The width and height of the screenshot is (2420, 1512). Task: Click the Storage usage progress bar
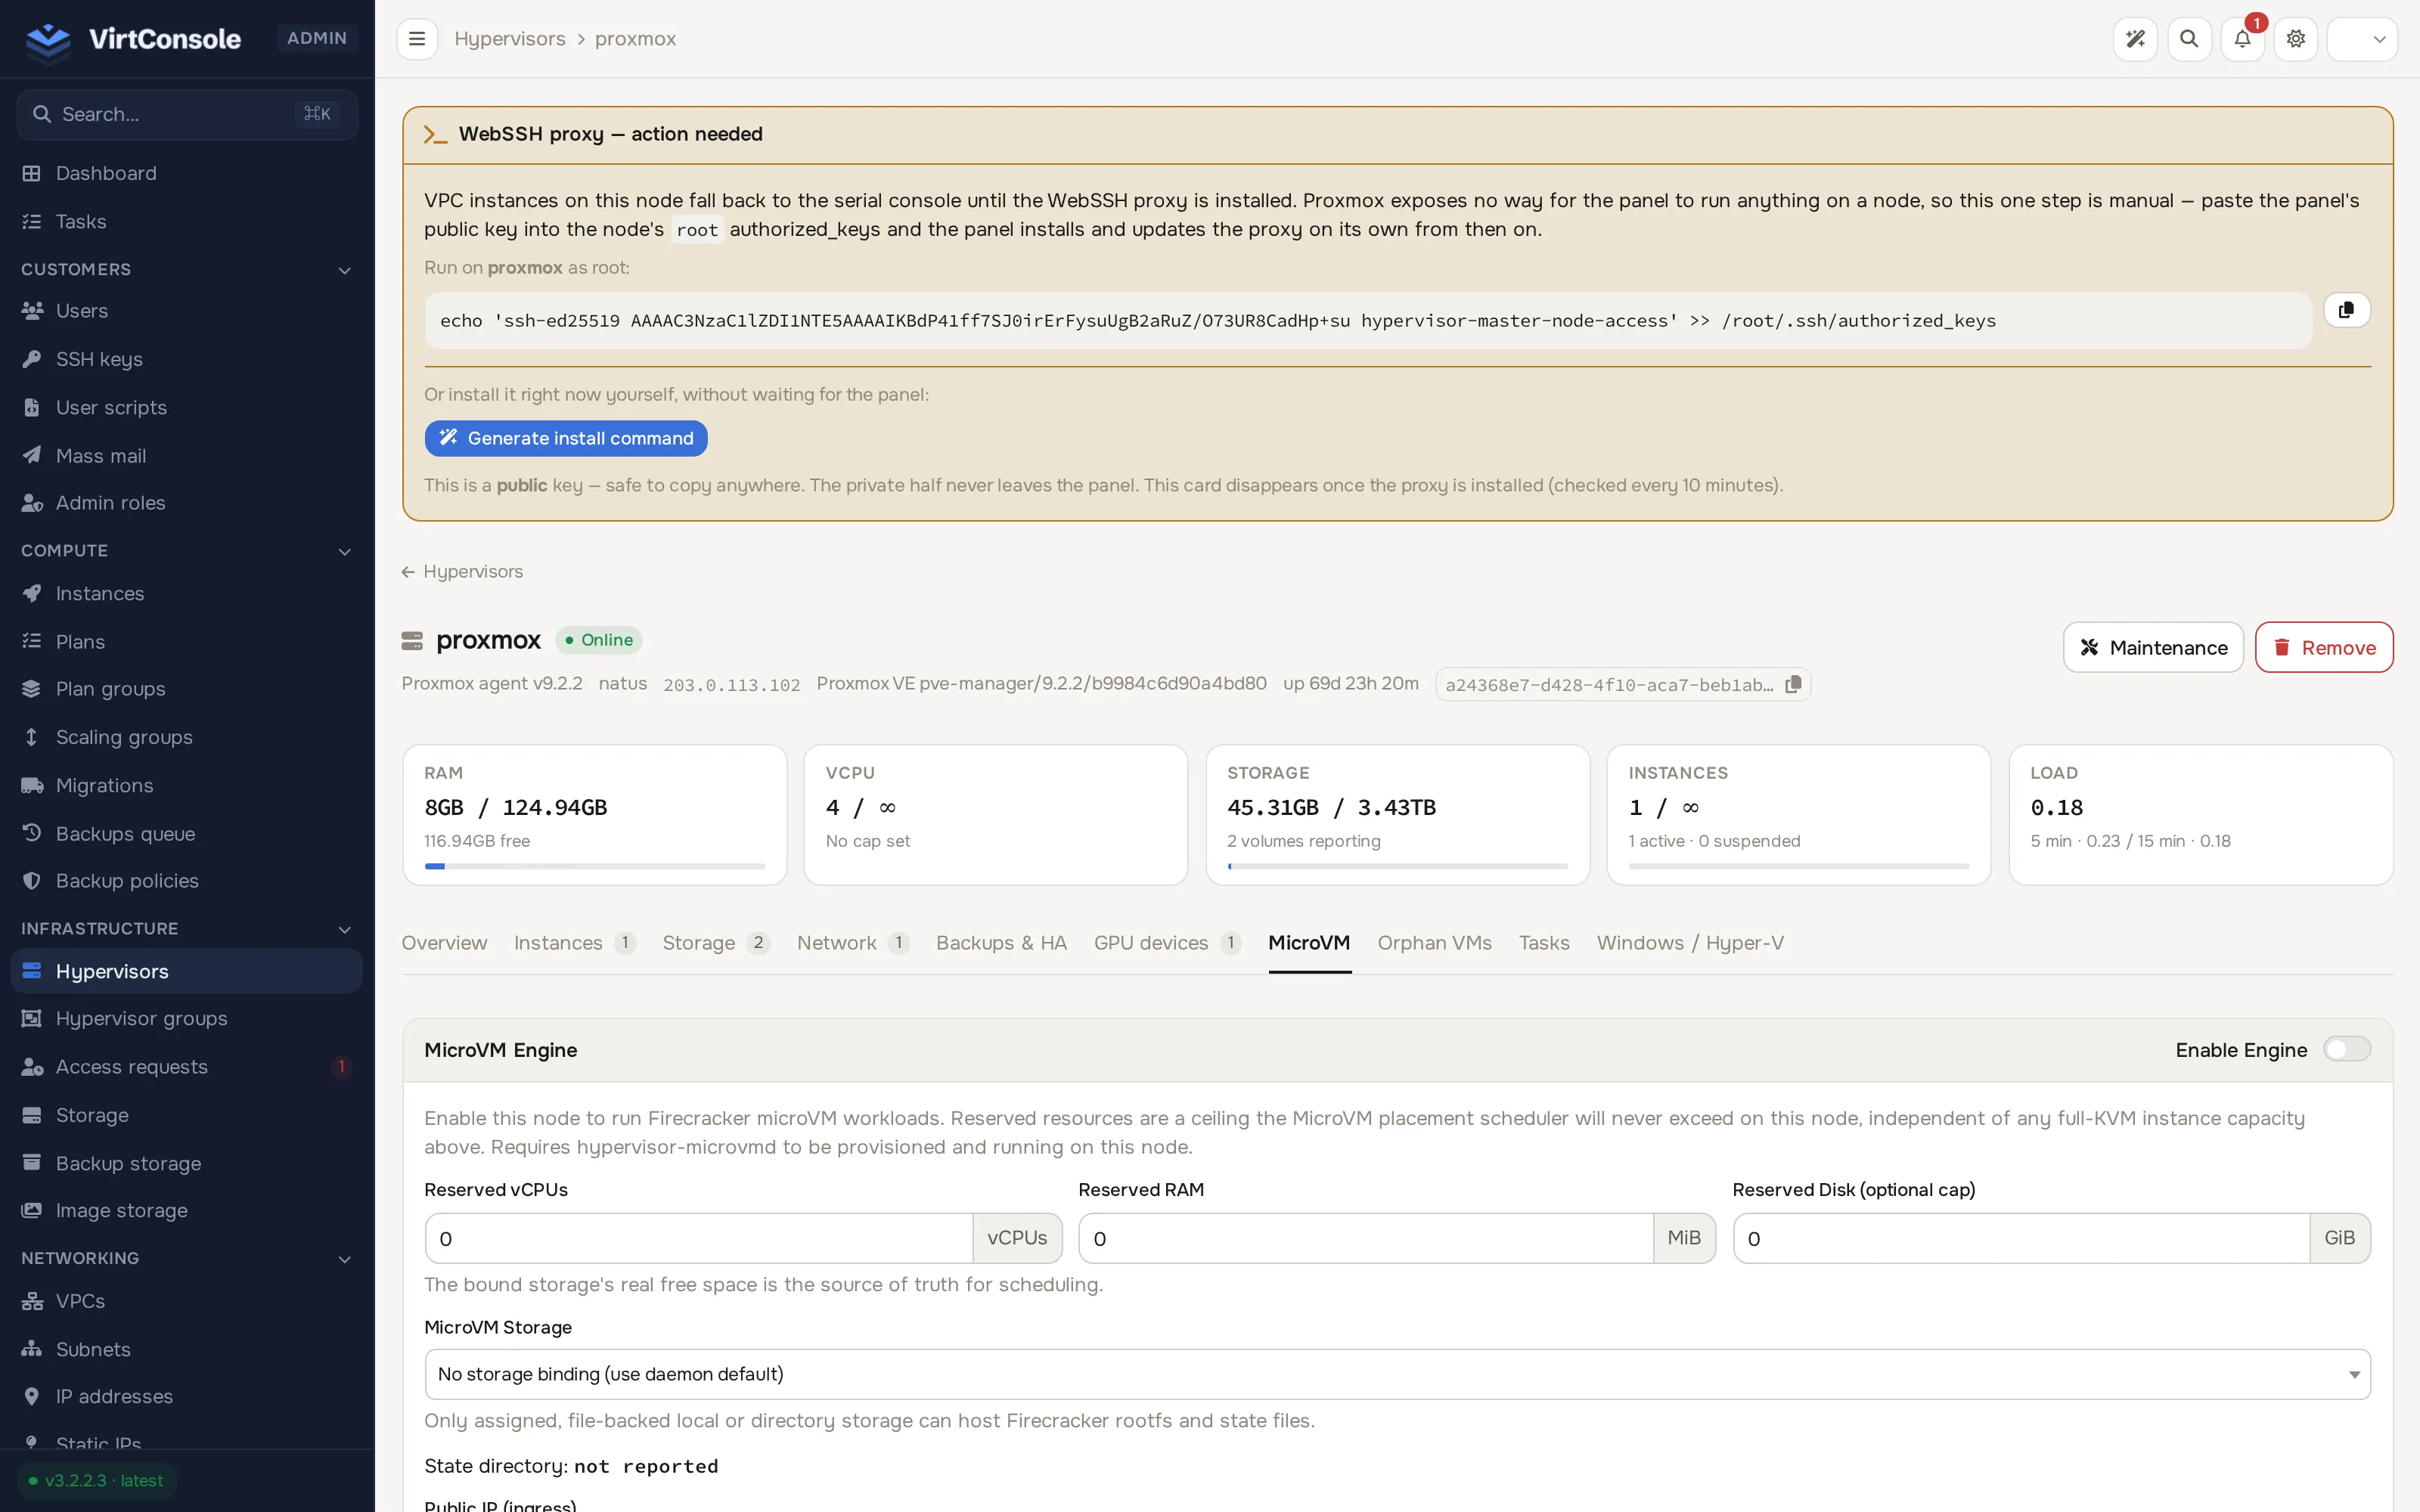click(x=1397, y=866)
